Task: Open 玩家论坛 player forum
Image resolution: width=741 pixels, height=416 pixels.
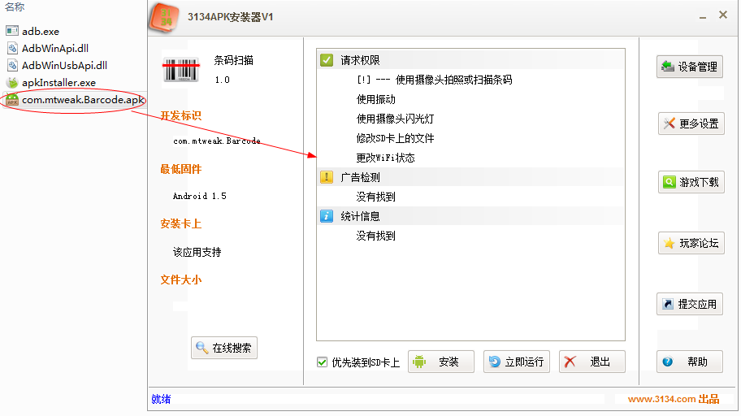Action: [x=691, y=243]
